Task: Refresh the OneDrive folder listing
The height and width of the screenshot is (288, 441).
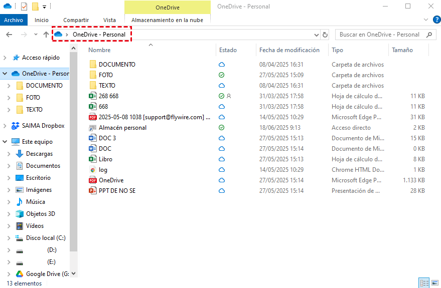Action: (325, 35)
